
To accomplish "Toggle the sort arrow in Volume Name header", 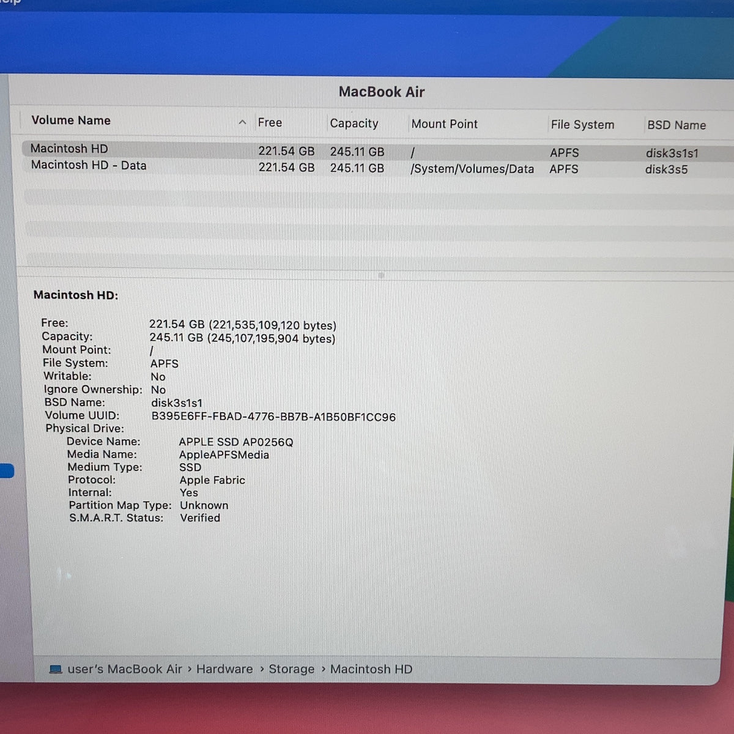I will [x=242, y=122].
